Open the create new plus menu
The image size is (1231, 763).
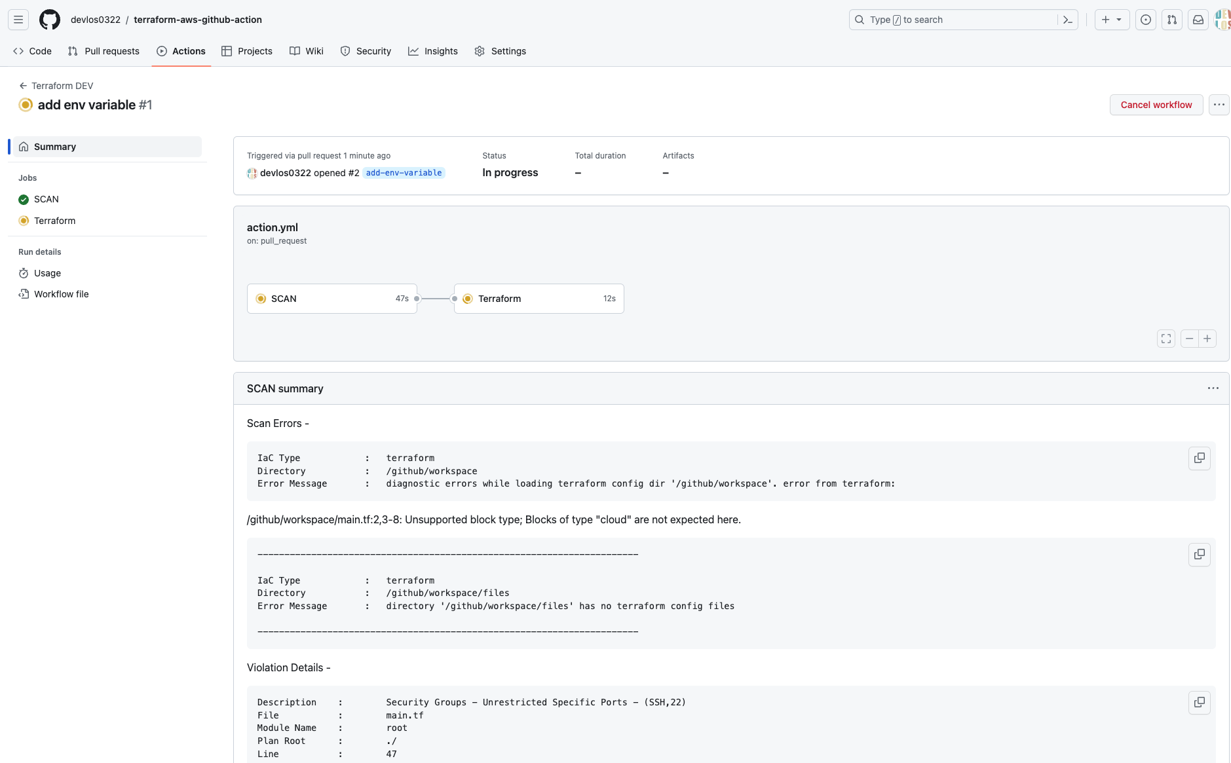tap(1112, 20)
